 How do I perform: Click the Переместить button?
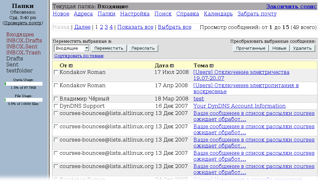[x=109, y=48]
